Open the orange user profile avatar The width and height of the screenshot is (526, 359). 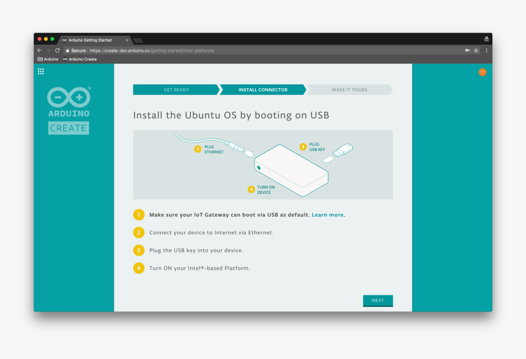483,72
